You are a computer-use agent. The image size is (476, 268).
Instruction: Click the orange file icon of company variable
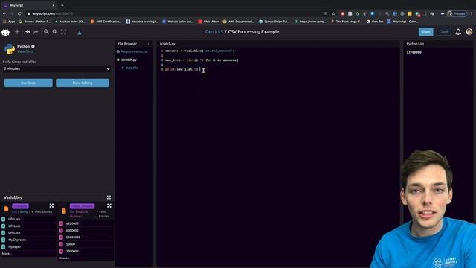click(7, 208)
